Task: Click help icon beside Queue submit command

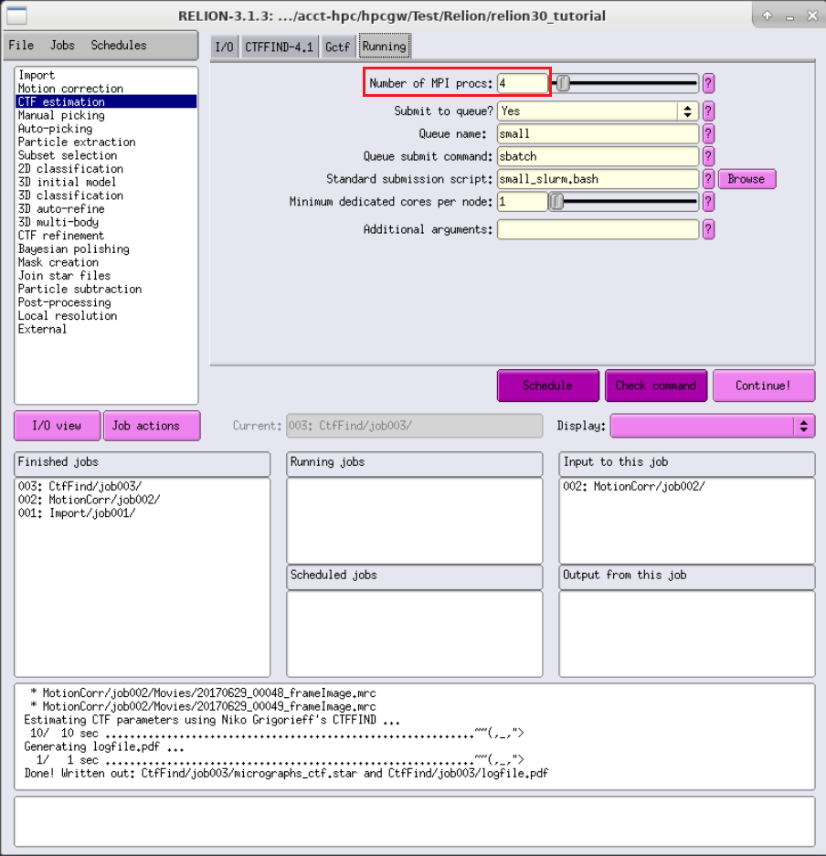Action: click(708, 157)
